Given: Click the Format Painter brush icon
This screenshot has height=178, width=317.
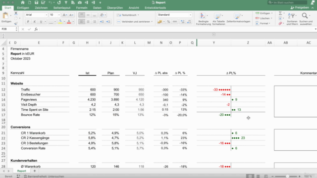Looking at the screenshot, I should 16,23.
